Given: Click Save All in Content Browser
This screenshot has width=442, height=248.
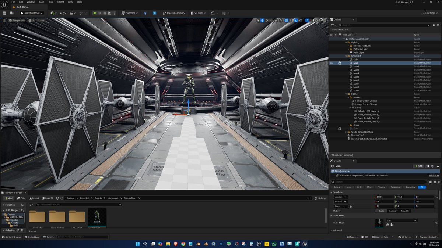Looking at the screenshot, I should pyautogui.click(x=48, y=198).
